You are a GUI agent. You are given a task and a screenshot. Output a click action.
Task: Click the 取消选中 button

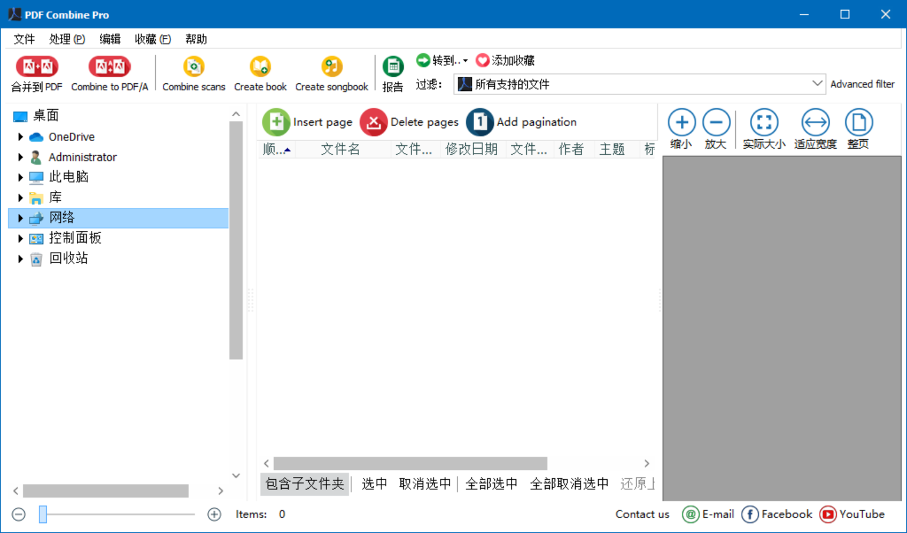[x=425, y=484]
